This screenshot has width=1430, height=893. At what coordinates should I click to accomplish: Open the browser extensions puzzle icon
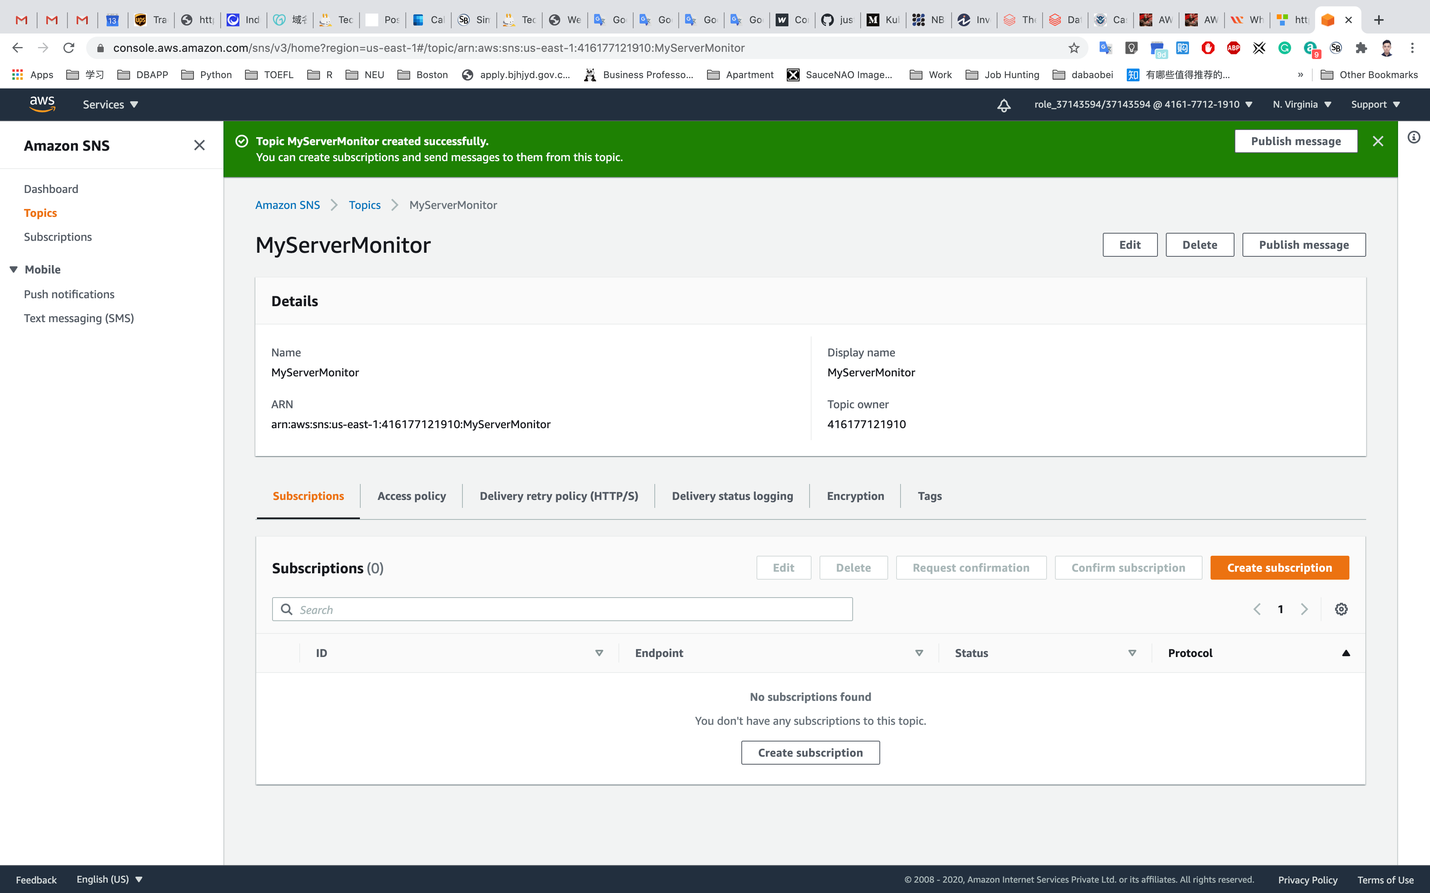tap(1361, 48)
